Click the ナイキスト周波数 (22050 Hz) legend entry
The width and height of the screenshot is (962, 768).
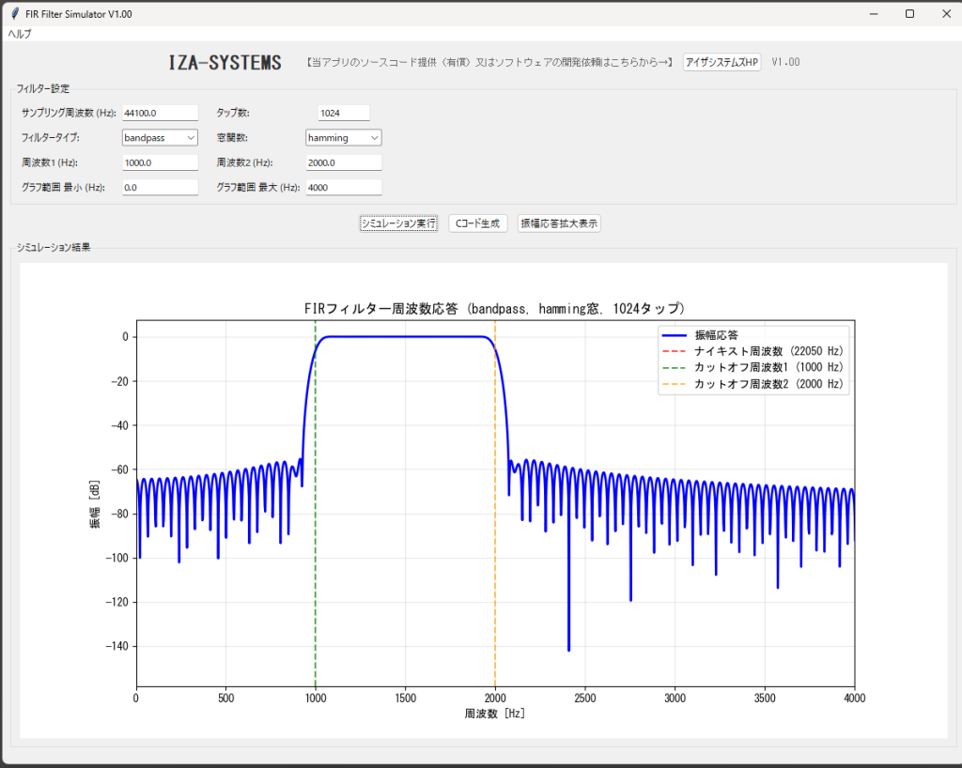[753, 351]
